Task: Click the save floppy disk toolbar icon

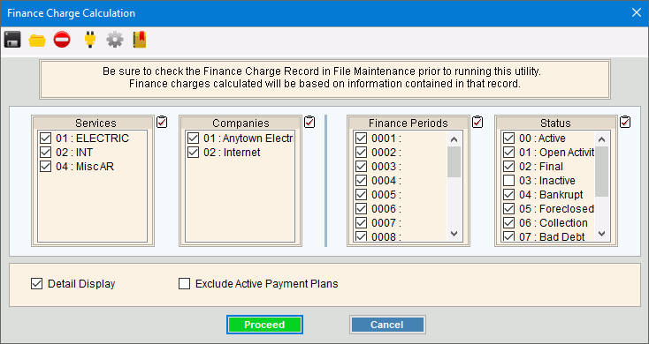Action: click(12, 40)
